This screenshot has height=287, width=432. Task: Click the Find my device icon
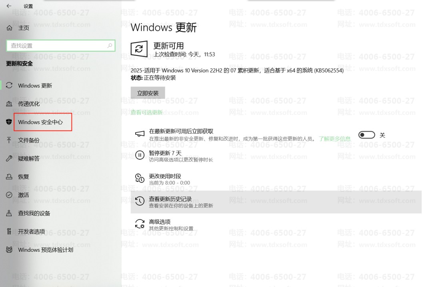[x=9, y=213]
